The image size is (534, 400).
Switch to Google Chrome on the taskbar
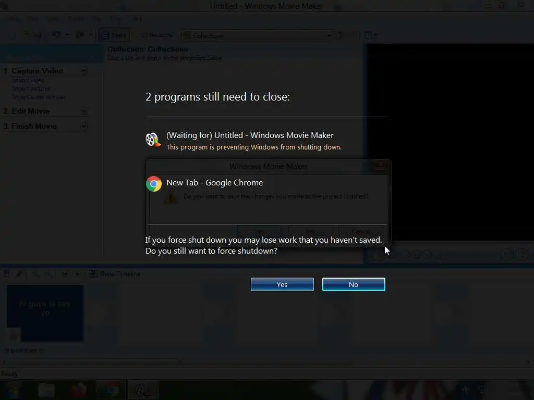click(111, 390)
